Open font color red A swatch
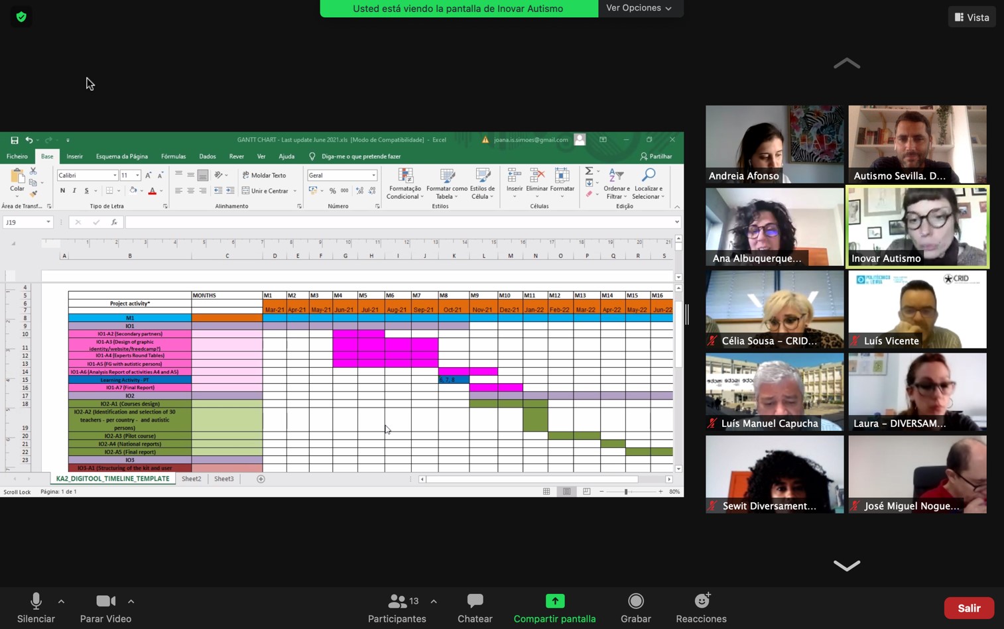This screenshot has width=1004, height=629. click(x=152, y=191)
